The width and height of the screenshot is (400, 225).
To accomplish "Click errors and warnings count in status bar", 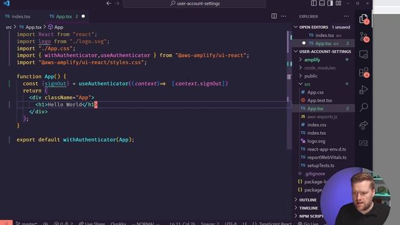I will coord(64,223).
